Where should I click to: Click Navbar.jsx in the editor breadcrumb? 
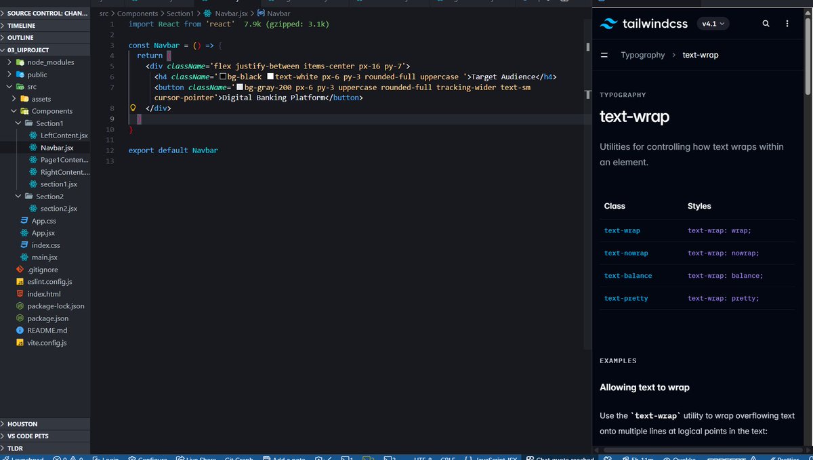click(x=230, y=13)
